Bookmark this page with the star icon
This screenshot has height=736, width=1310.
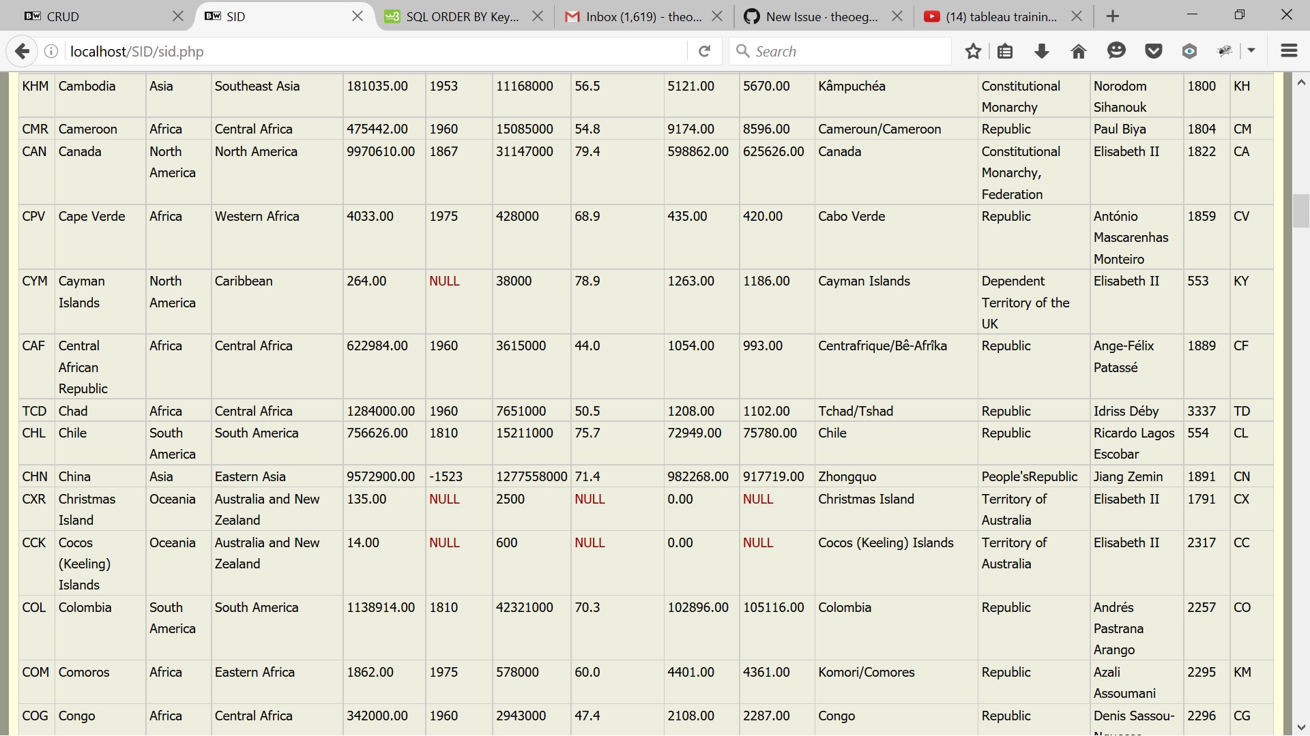pos(973,51)
